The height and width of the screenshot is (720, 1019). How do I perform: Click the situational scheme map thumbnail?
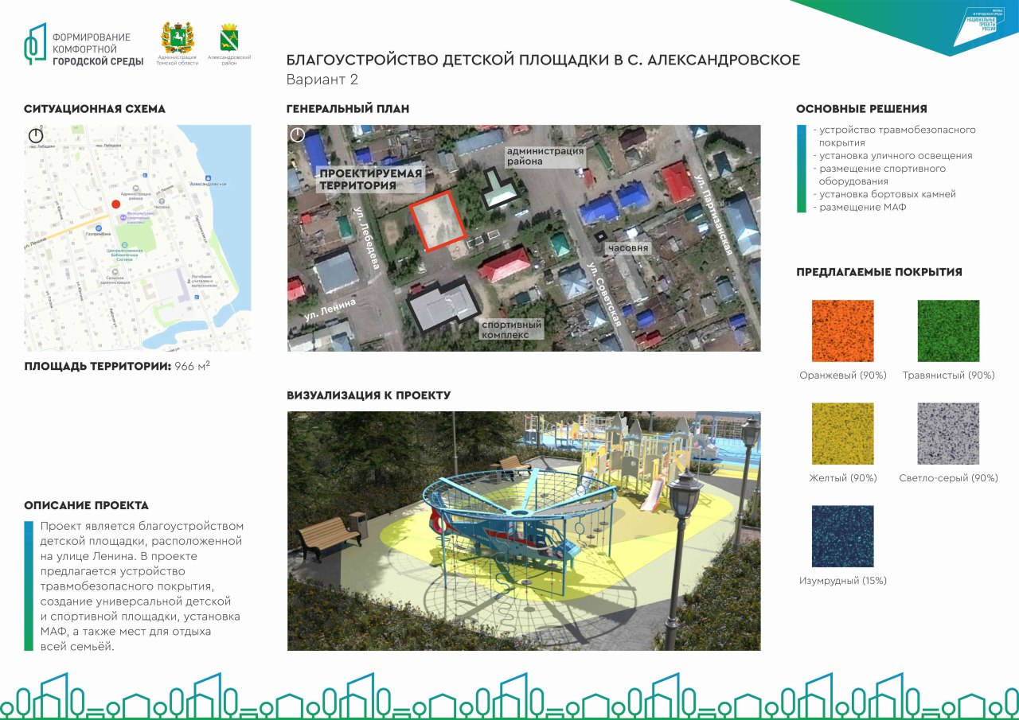(x=137, y=238)
